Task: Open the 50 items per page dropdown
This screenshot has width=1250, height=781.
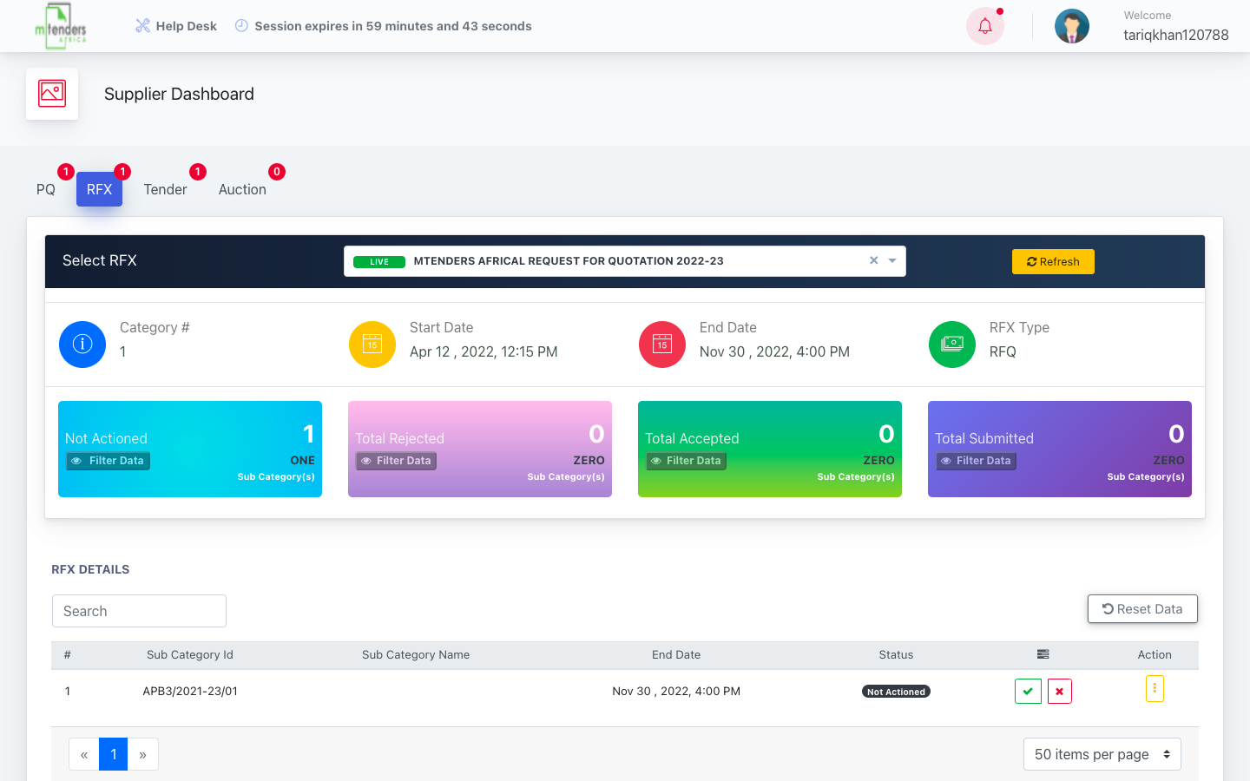Action: [x=1102, y=754]
